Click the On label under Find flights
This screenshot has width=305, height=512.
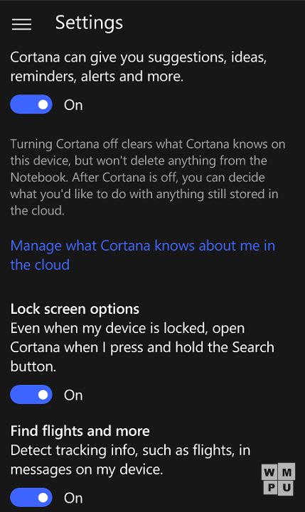[73, 498]
